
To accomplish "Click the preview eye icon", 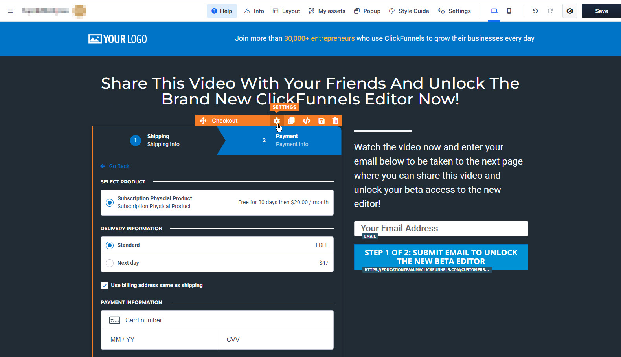I will click(x=570, y=11).
